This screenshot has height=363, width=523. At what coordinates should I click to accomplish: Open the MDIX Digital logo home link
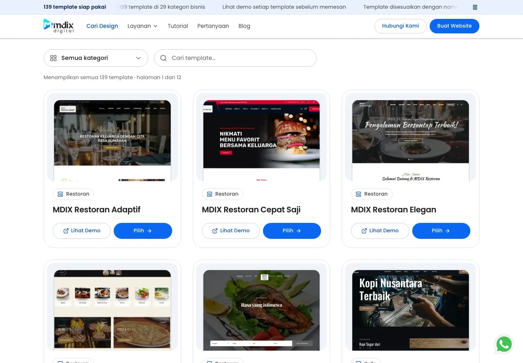[58, 26]
